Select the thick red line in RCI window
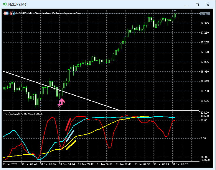The image size is (216, 170). 68,124
